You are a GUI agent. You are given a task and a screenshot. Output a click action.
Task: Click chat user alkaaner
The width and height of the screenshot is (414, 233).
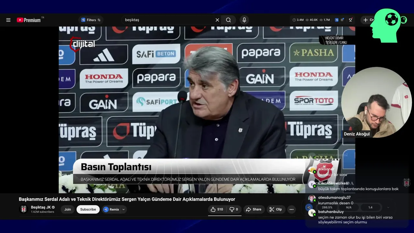pyautogui.click(x=326, y=169)
